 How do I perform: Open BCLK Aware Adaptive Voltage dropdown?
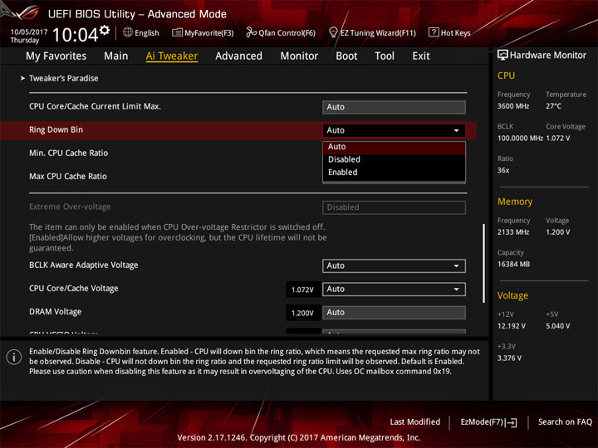point(394,266)
